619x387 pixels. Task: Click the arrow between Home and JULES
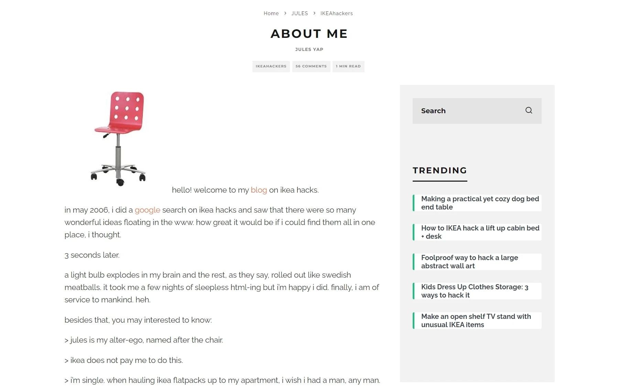tap(285, 13)
